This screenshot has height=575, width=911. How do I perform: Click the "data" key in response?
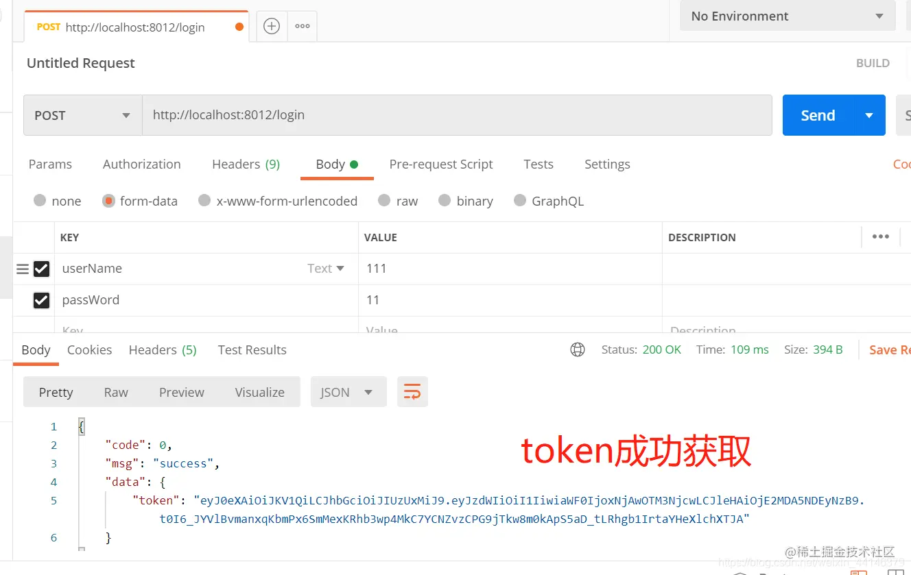coord(126,482)
